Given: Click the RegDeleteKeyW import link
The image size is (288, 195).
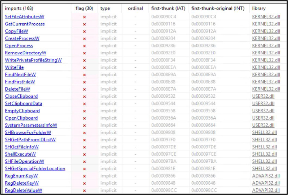Looking at the screenshot, I should [22, 183].
